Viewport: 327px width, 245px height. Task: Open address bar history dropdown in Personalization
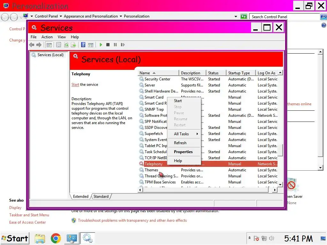(x=236, y=17)
